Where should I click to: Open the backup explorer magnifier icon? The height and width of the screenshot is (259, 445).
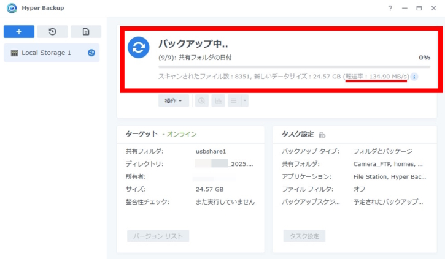pos(201,101)
